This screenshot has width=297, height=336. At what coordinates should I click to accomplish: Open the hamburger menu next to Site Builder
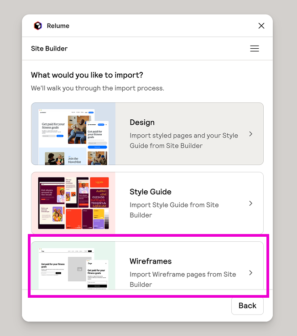tap(255, 49)
